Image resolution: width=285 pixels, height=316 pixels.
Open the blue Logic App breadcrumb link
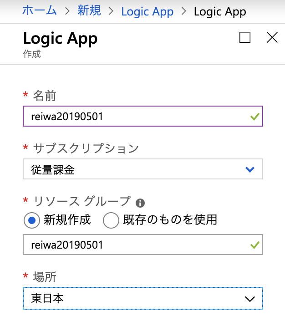148,12
